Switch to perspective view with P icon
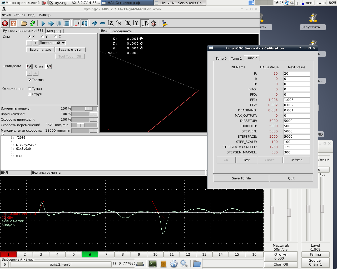This screenshot has width=337, height=269. coord(145,23)
